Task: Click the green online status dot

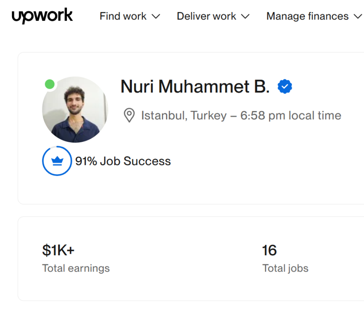Action: tap(50, 84)
